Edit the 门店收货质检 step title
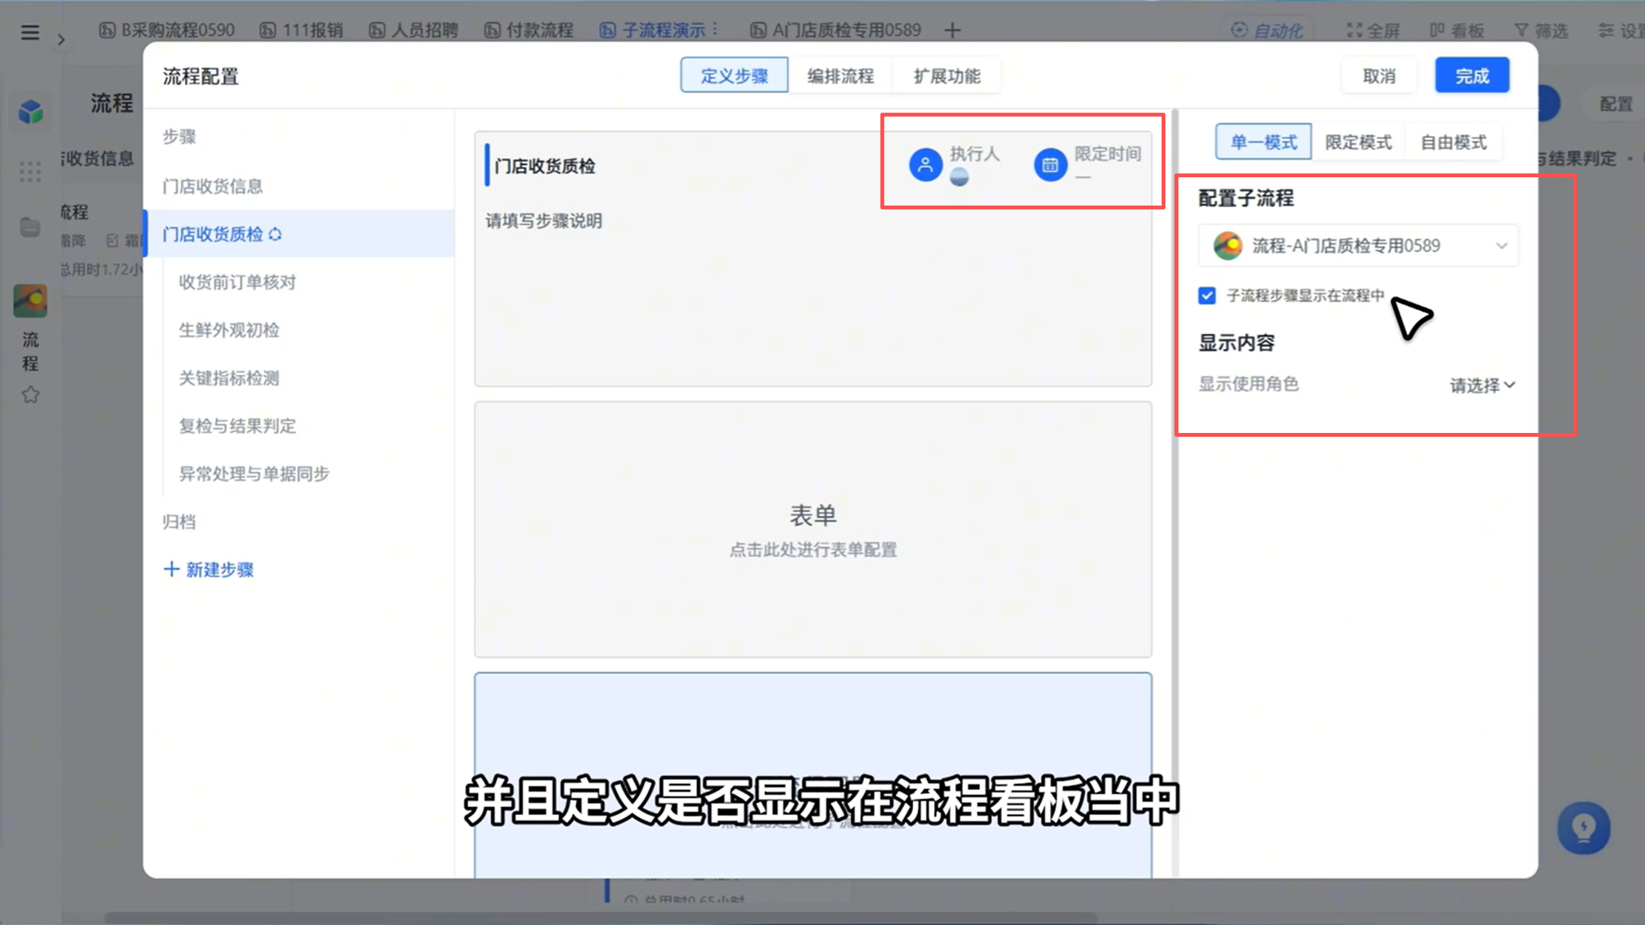 tap(545, 166)
